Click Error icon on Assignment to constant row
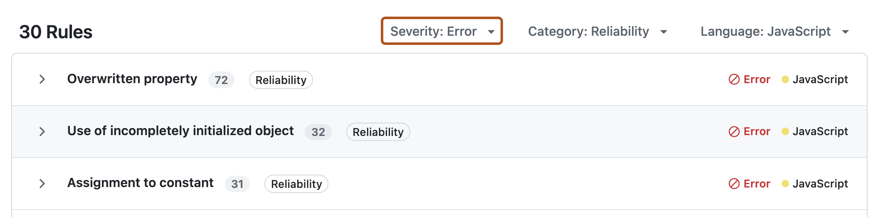878x217 pixels. tap(734, 184)
